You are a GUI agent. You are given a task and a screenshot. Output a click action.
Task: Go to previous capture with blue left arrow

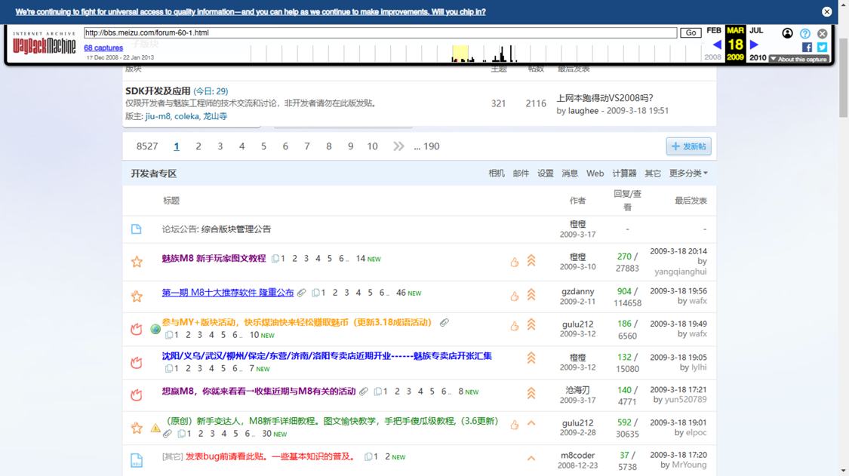(717, 45)
